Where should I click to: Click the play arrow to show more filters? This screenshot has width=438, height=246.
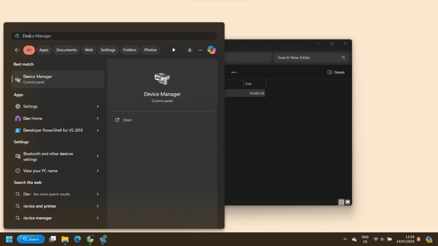[x=174, y=50]
